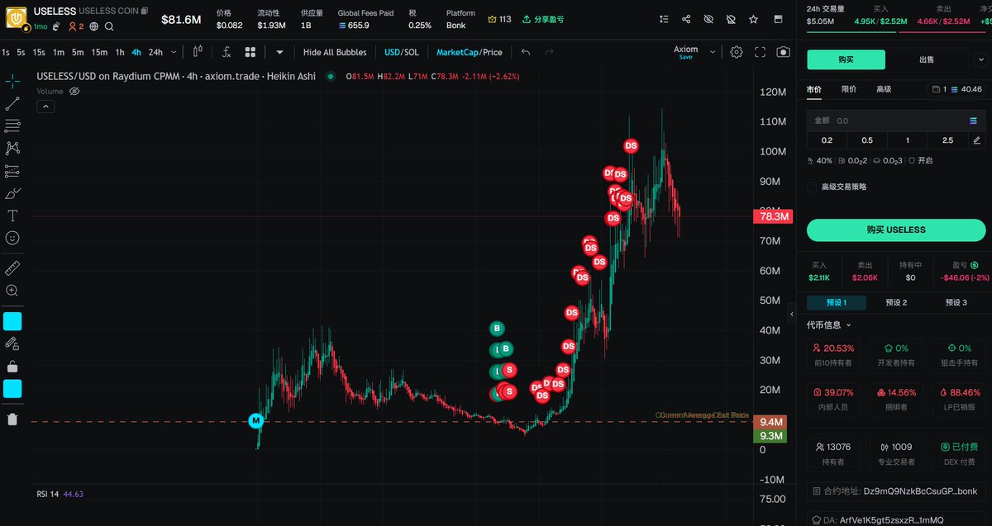Select the 出售 sell button
992x526 pixels.
(x=927, y=59)
